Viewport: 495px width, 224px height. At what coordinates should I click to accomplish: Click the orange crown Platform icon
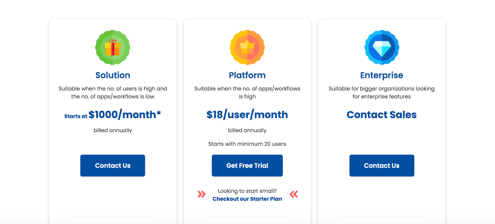click(x=247, y=47)
